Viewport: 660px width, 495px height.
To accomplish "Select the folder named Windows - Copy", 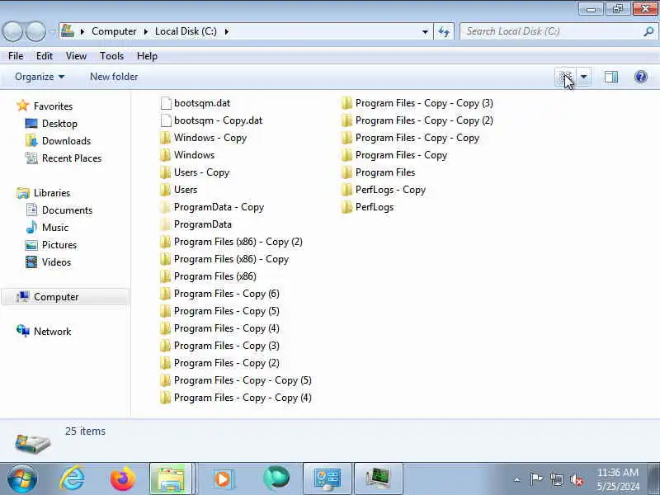I will point(210,138).
